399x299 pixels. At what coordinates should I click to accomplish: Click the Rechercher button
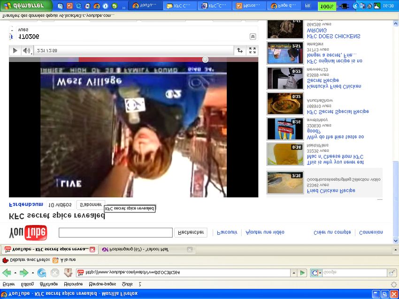click(191, 232)
